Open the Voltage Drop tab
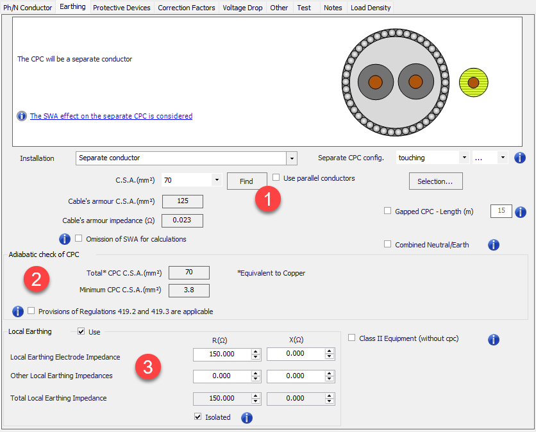 (242, 8)
